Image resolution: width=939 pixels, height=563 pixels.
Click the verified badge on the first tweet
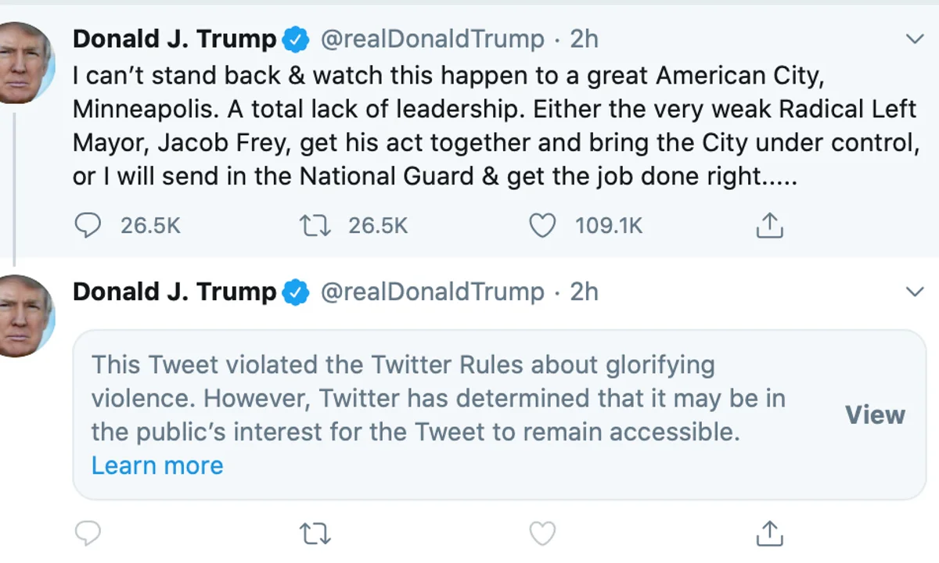(x=294, y=38)
